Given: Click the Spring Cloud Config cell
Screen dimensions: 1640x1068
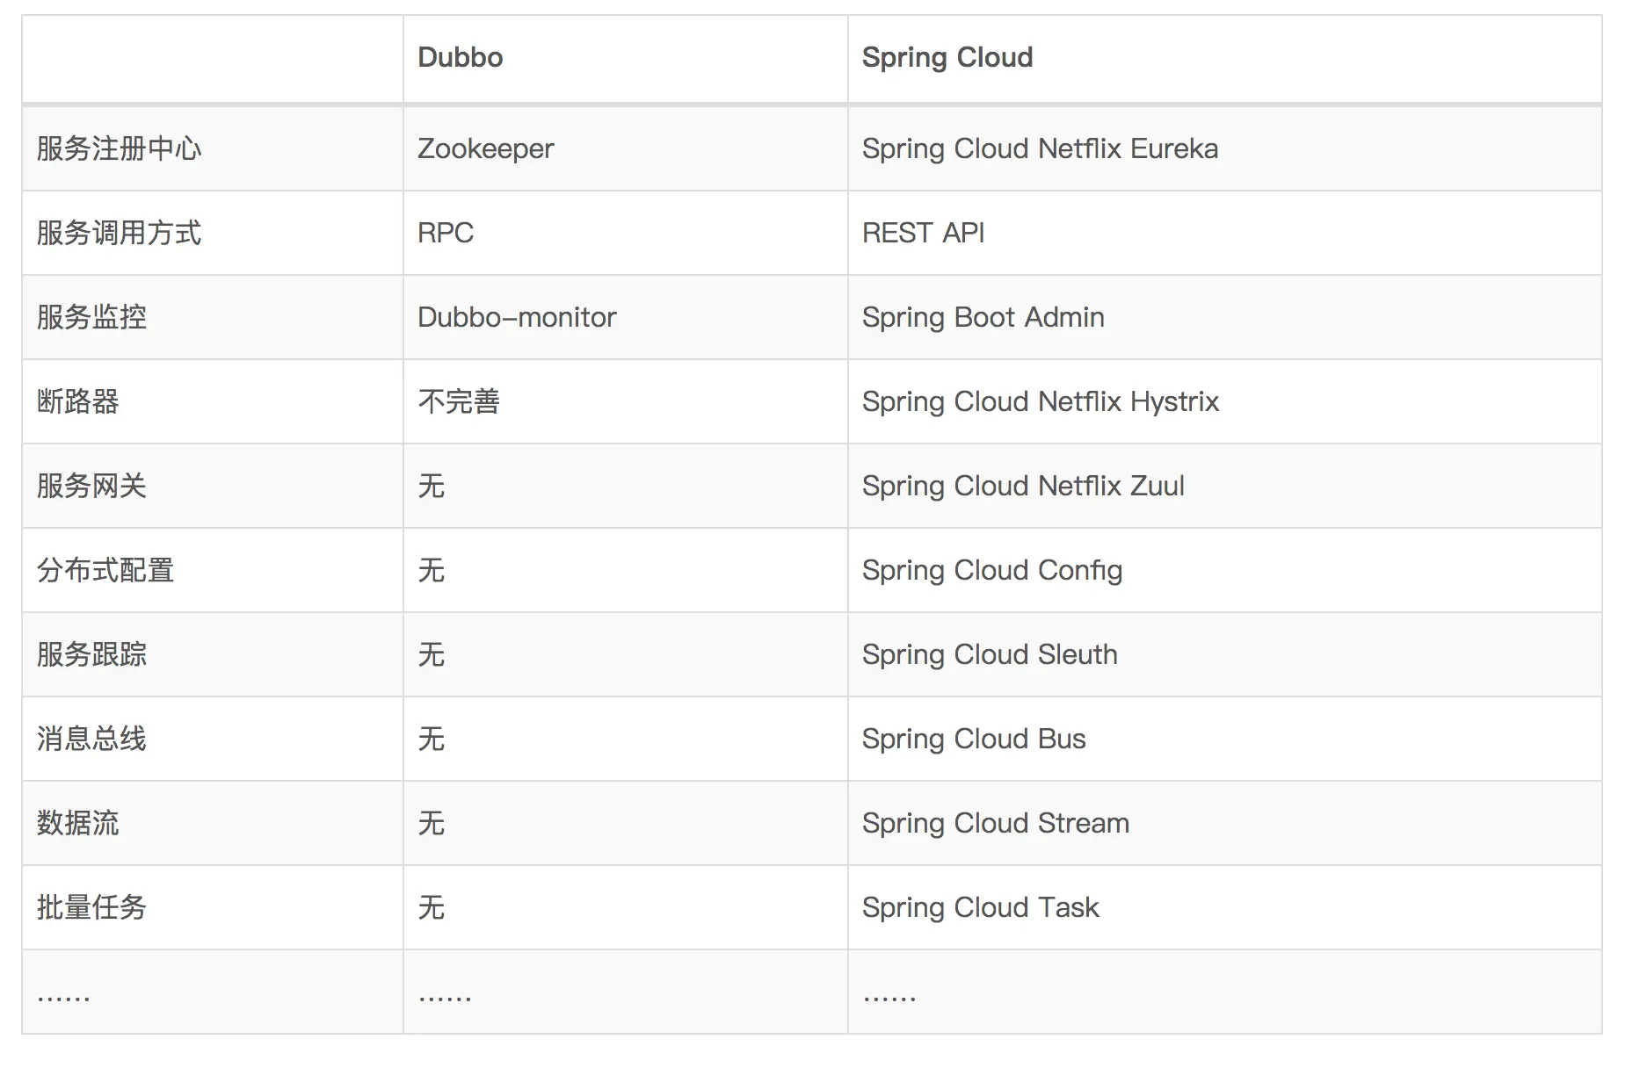Looking at the screenshot, I should 991,570.
